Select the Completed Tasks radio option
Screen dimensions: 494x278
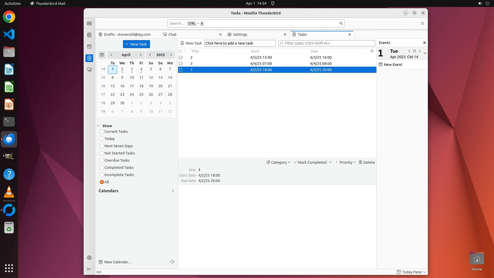[x=102, y=168]
